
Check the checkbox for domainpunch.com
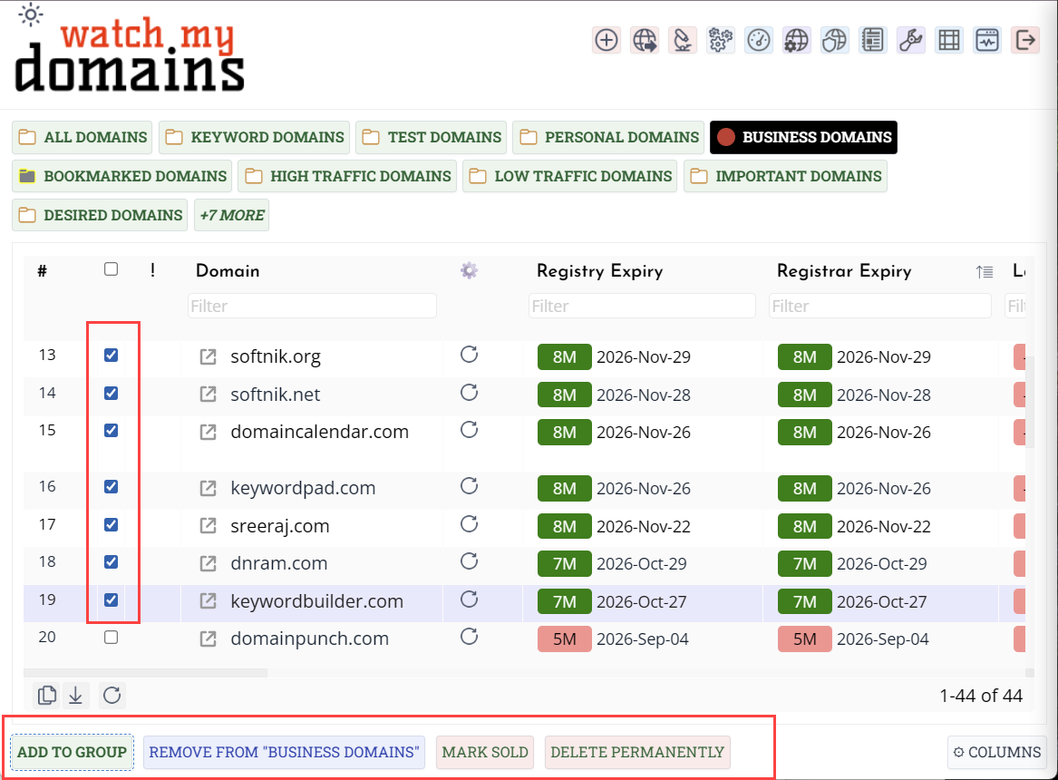[x=111, y=637]
